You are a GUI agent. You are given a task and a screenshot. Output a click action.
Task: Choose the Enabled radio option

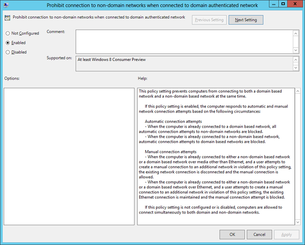coord(8,43)
